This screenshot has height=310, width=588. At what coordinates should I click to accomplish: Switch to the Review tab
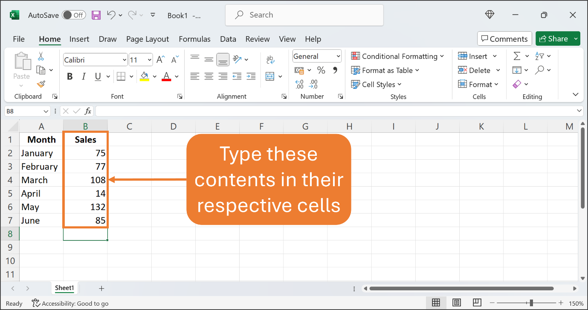(258, 39)
